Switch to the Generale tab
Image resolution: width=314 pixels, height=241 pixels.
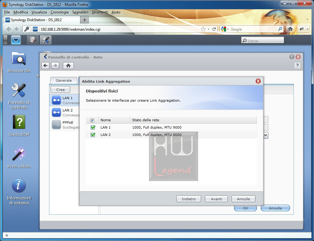point(64,81)
